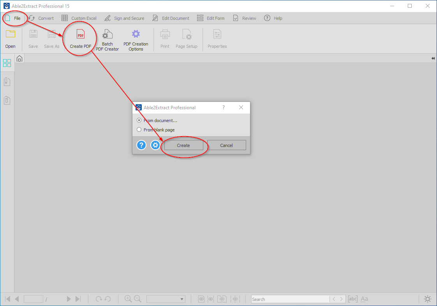Toggle match case search option
Image resolution: width=437 pixels, height=306 pixels.
point(364,299)
